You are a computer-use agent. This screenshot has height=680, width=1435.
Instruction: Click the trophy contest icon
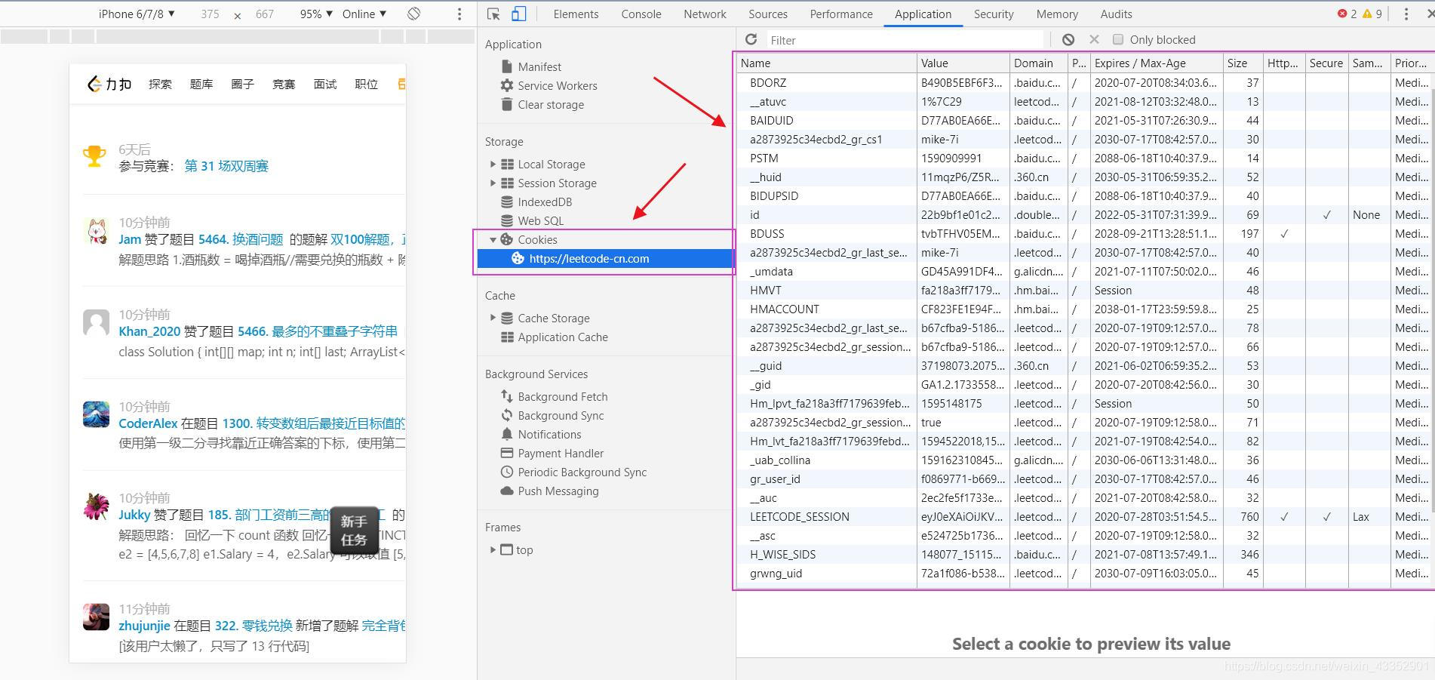(94, 156)
